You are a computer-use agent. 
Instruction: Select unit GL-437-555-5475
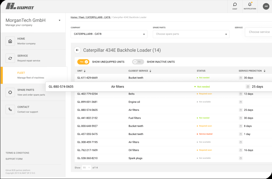[x=87, y=134]
